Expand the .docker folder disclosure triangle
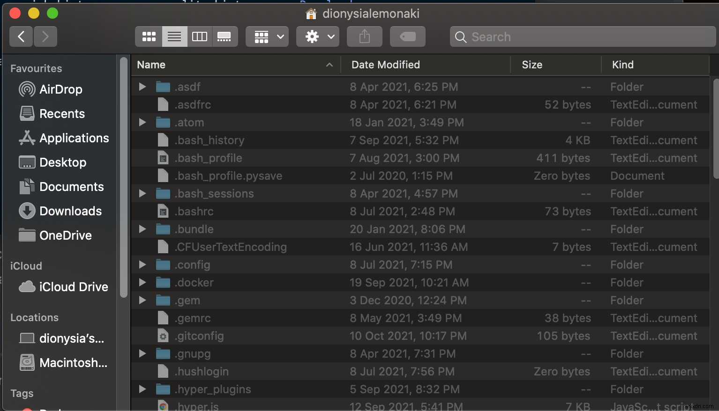 [x=142, y=282]
